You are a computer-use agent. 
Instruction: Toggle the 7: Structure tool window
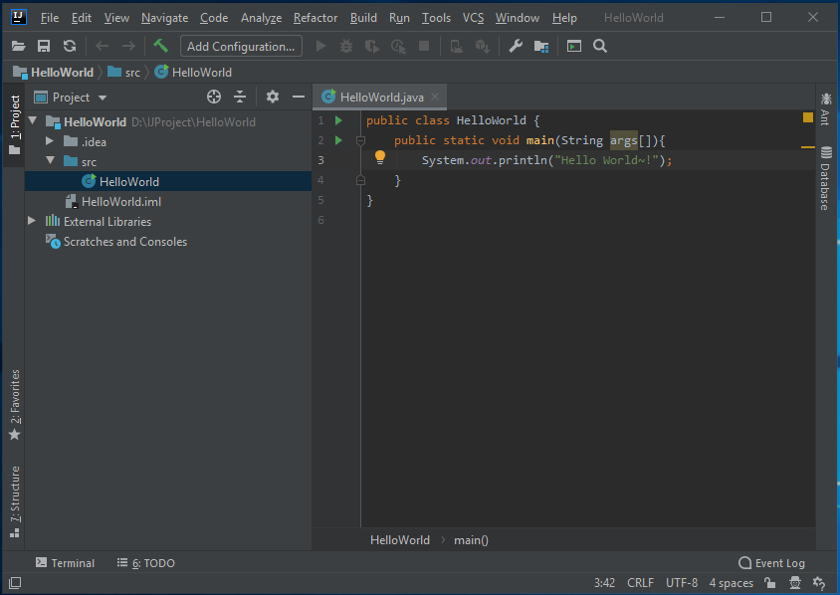(15, 501)
